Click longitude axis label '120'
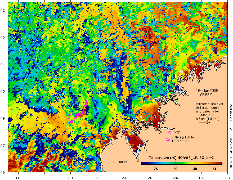Screen dimensions: 233x180 coord(44,178)
